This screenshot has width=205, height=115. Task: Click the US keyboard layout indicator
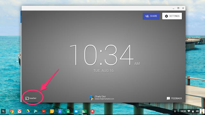[197, 111]
